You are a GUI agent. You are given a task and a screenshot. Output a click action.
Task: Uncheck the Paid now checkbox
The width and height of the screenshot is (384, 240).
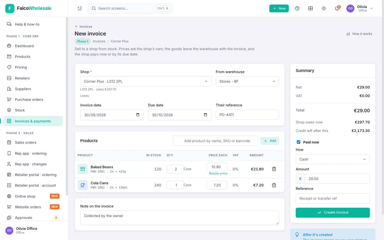click(298, 142)
